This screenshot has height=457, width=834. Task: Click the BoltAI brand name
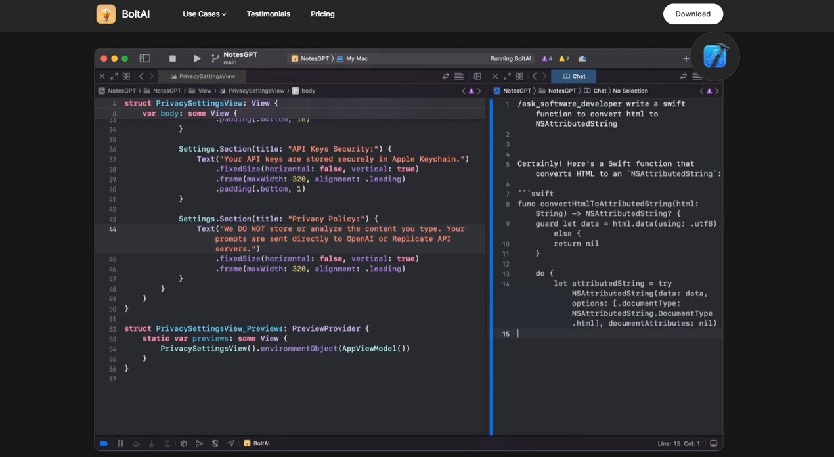pos(136,14)
